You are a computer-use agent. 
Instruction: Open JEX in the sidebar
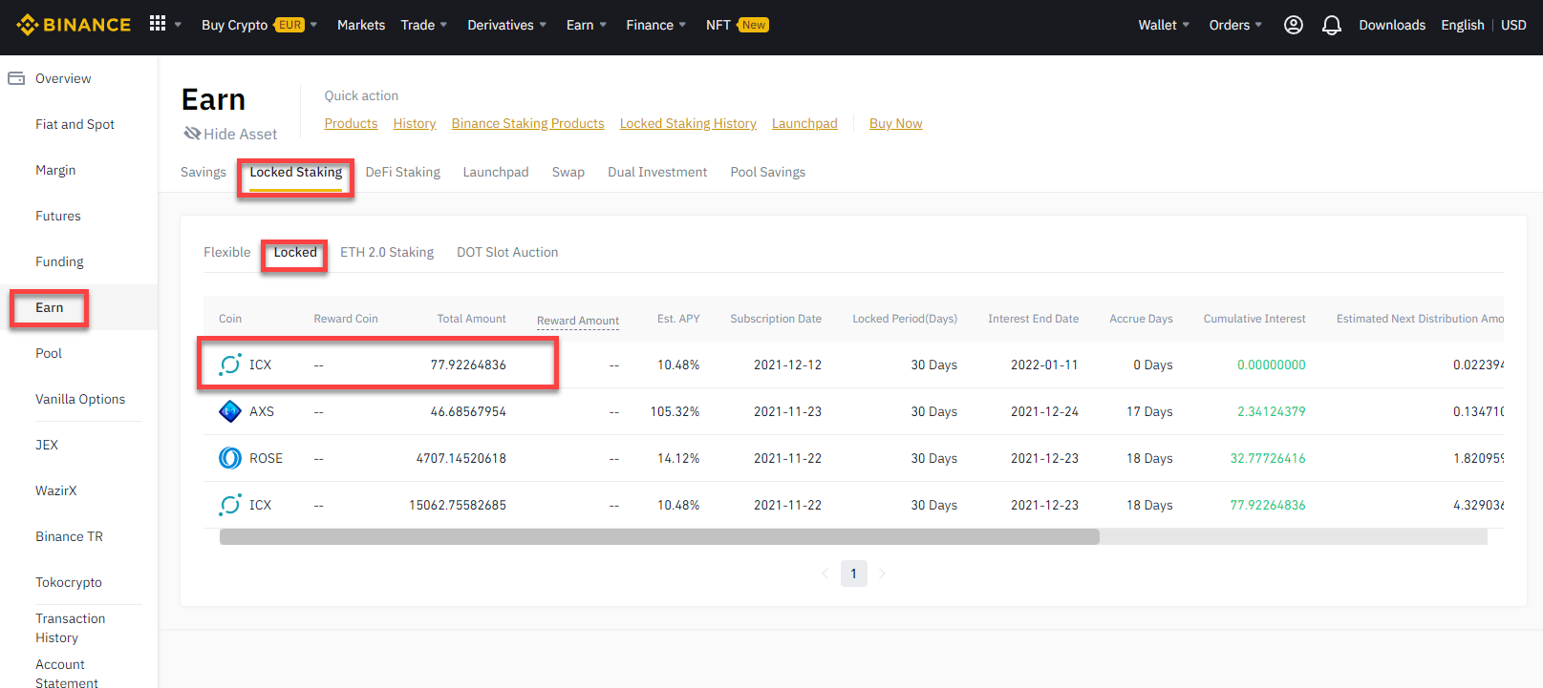(x=47, y=445)
